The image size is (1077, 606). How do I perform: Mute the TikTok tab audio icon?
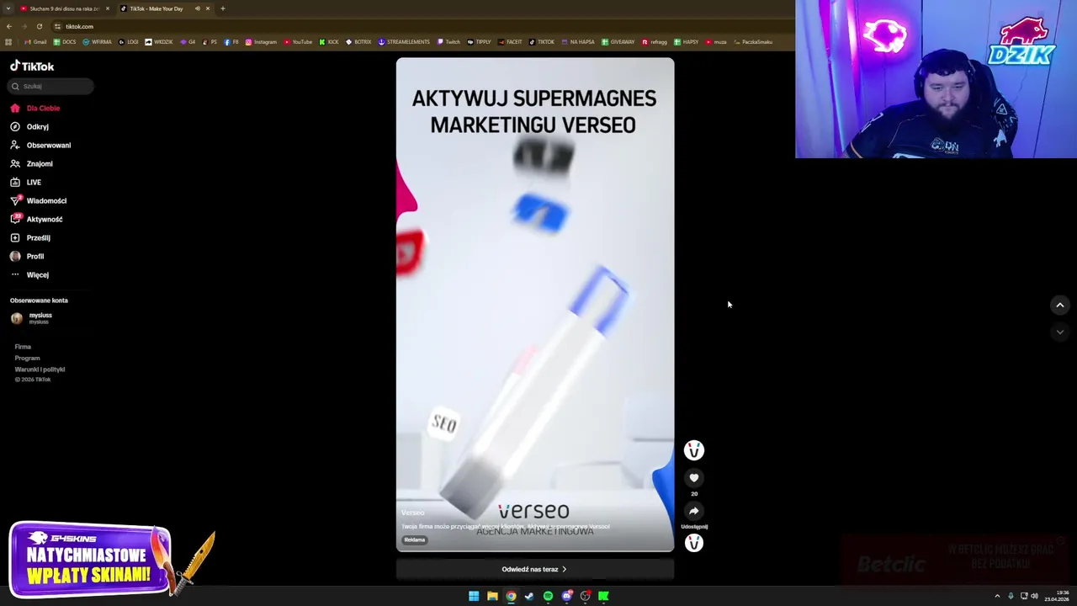(197, 8)
